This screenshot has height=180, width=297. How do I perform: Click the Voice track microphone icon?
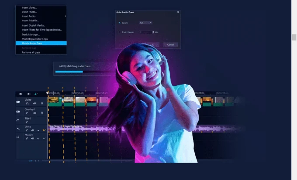click(18, 129)
